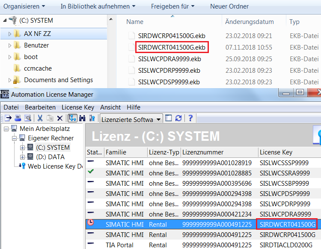This screenshot has height=249, width=321.
Task: Open the Lizenzierte Software view dropdown
Action: (x=158, y=119)
